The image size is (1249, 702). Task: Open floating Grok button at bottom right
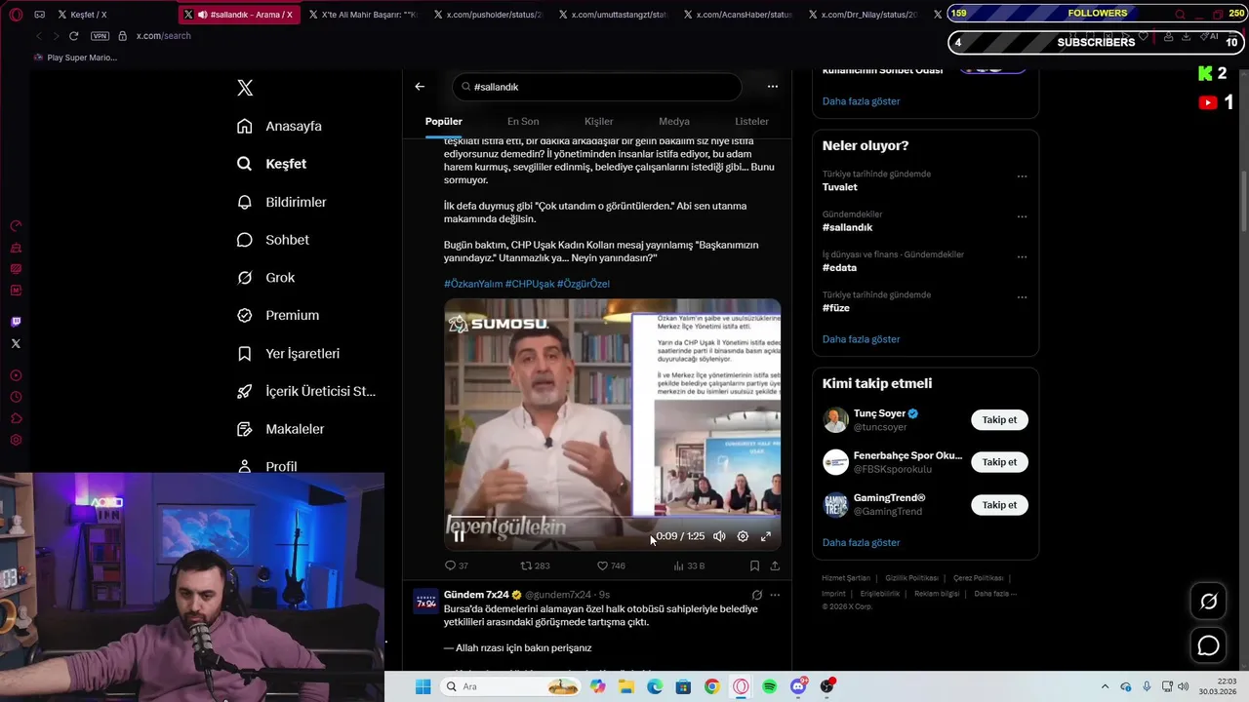pos(1209,602)
